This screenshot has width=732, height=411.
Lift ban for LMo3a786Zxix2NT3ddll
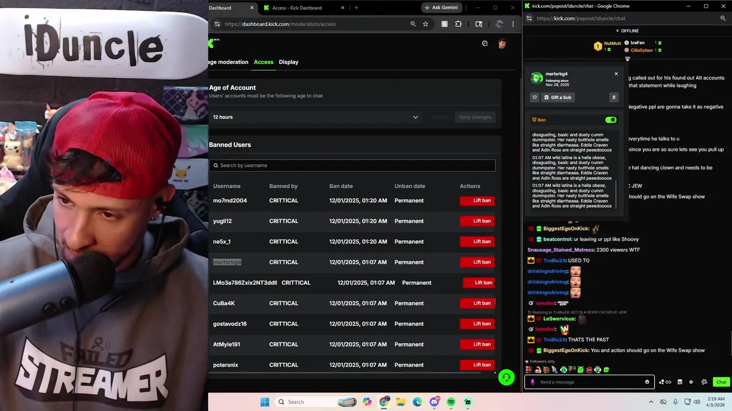coord(479,283)
